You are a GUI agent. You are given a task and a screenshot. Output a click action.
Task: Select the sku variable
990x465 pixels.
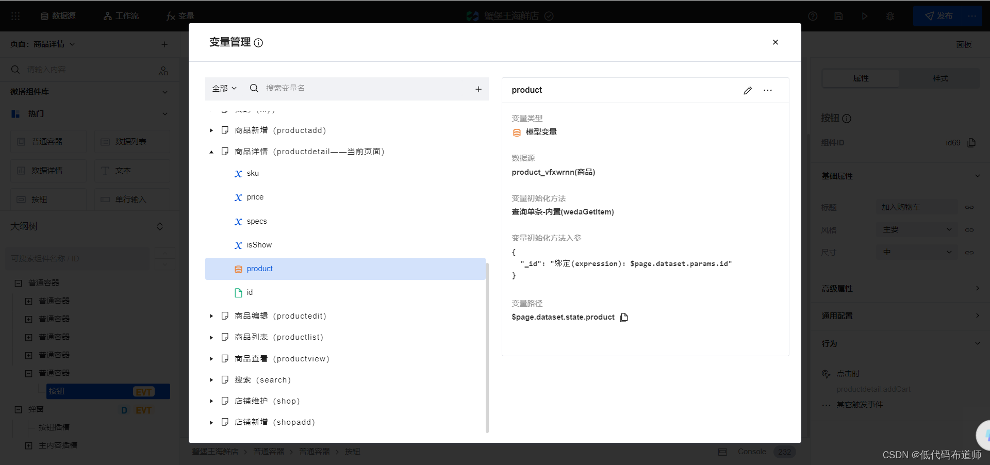(x=345, y=173)
